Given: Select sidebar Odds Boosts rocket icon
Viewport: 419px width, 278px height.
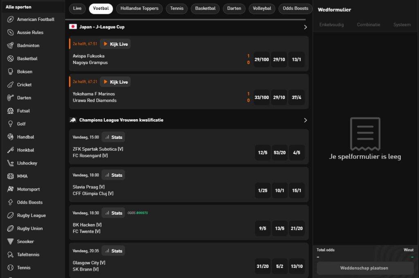Looking at the screenshot, I should pos(10,202).
